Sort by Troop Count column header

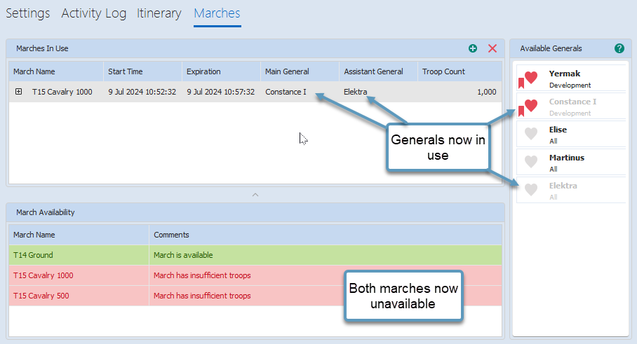coord(443,71)
